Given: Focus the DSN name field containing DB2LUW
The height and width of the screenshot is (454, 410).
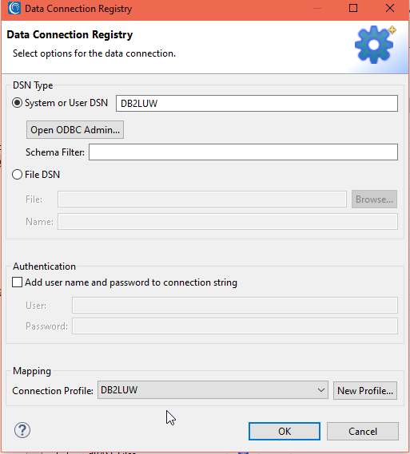Looking at the screenshot, I should click(257, 104).
